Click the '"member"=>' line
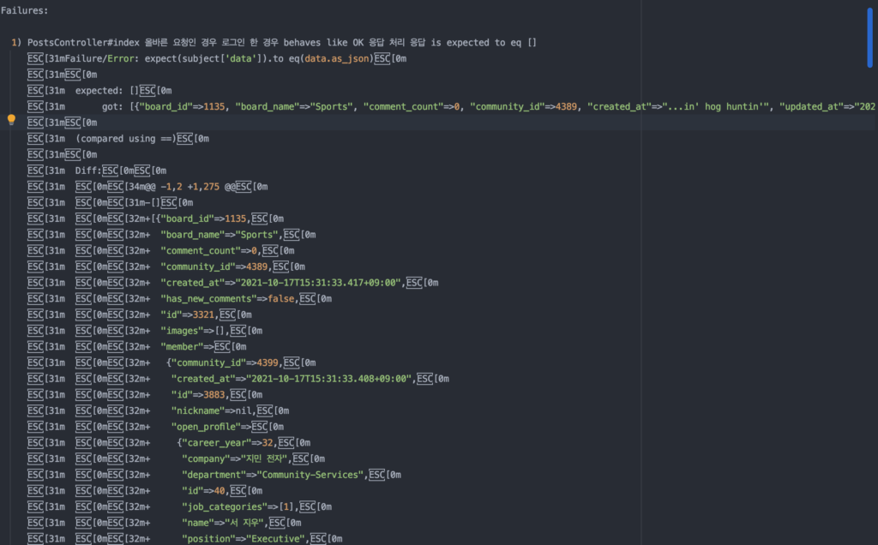 (136, 347)
